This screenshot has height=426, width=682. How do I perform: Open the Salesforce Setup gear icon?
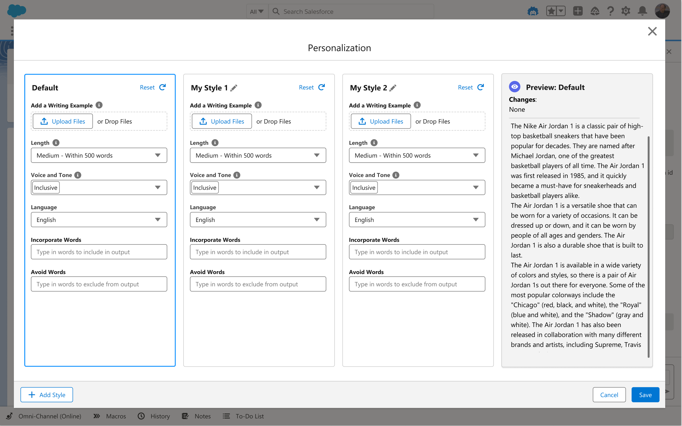(x=626, y=11)
